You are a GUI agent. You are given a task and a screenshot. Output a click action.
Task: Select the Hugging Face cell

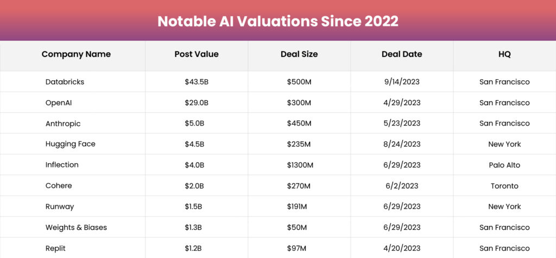(x=70, y=144)
